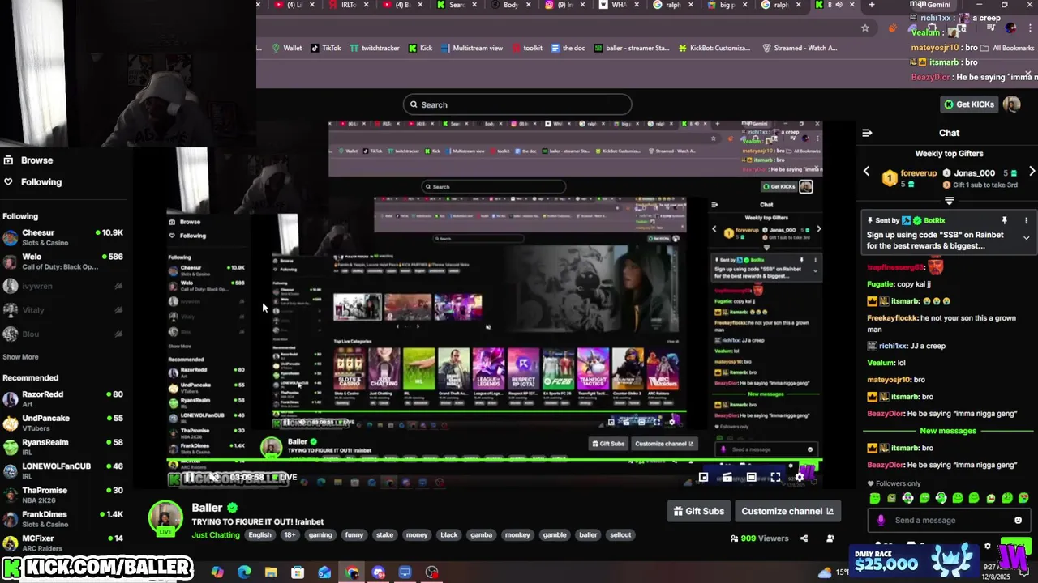Viewport: 1038px width, 583px height.
Task: Open stream player settings gear
Action: click(x=800, y=478)
